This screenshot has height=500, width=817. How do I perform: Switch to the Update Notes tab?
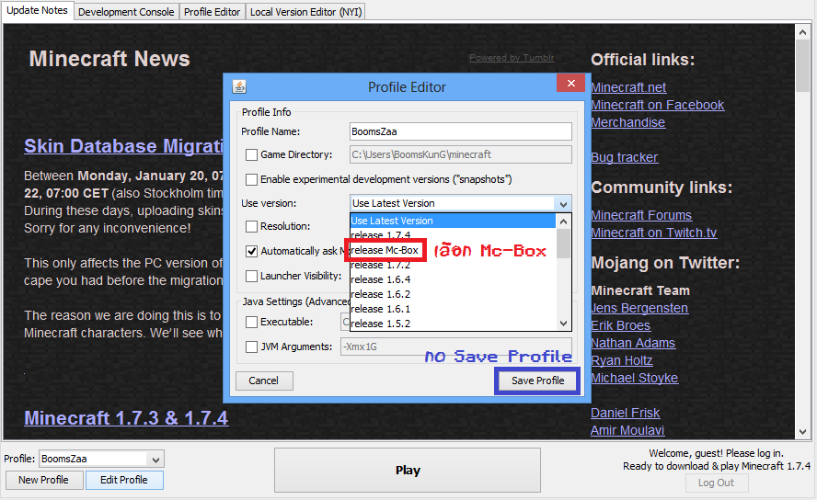click(x=37, y=10)
